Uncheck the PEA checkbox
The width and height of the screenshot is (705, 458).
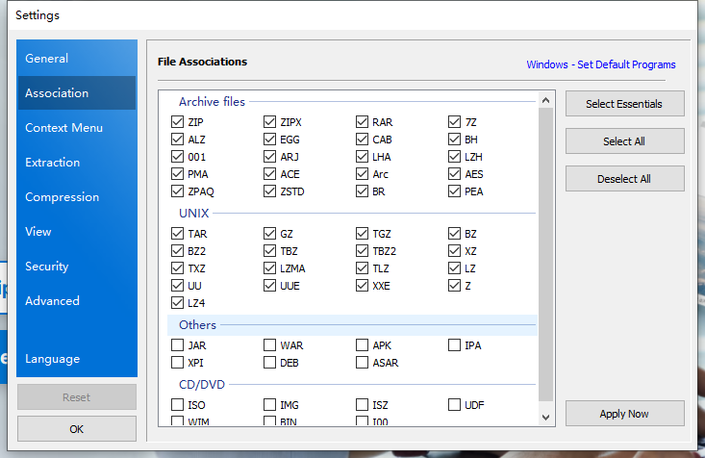455,191
